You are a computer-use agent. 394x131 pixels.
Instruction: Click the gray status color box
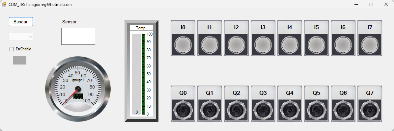point(20,60)
